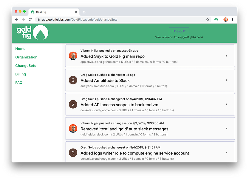The width and height of the screenshot is (249, 179).
Task: Click the '5 URLs / 1 domain / 0 forms / 0 buttons' summary line
Action: click(127, 110)
